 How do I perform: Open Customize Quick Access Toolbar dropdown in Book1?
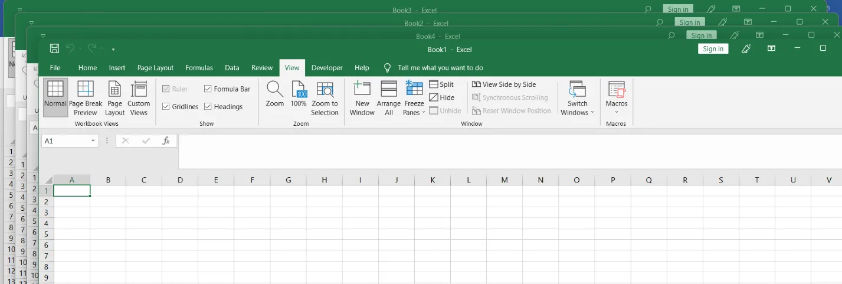[113, 50]
